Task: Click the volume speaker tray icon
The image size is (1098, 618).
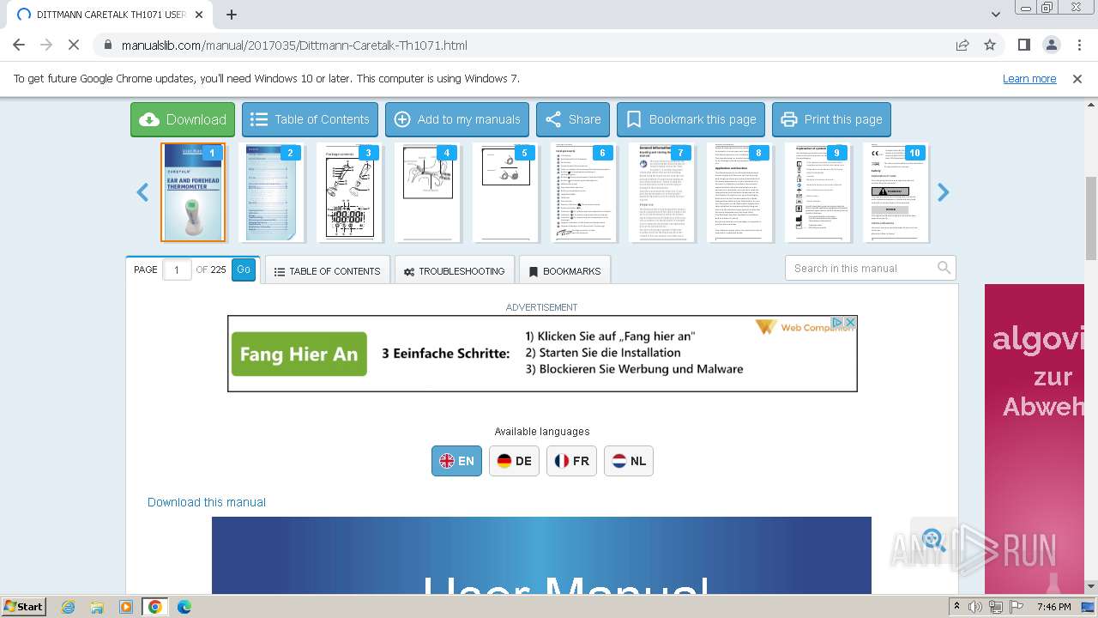Action: [x=975, y=607]
